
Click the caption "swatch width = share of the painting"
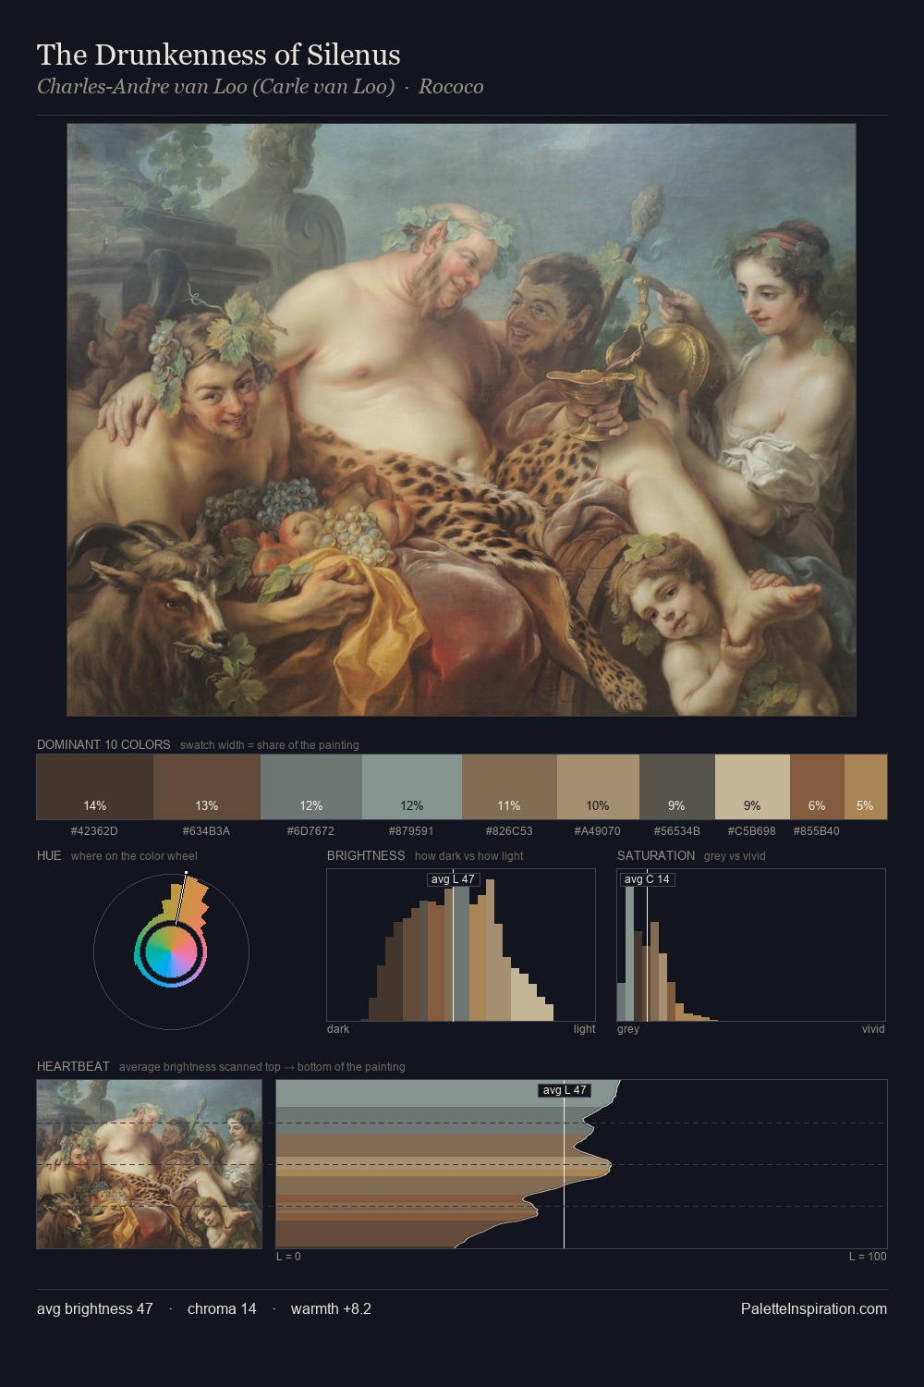270,745
